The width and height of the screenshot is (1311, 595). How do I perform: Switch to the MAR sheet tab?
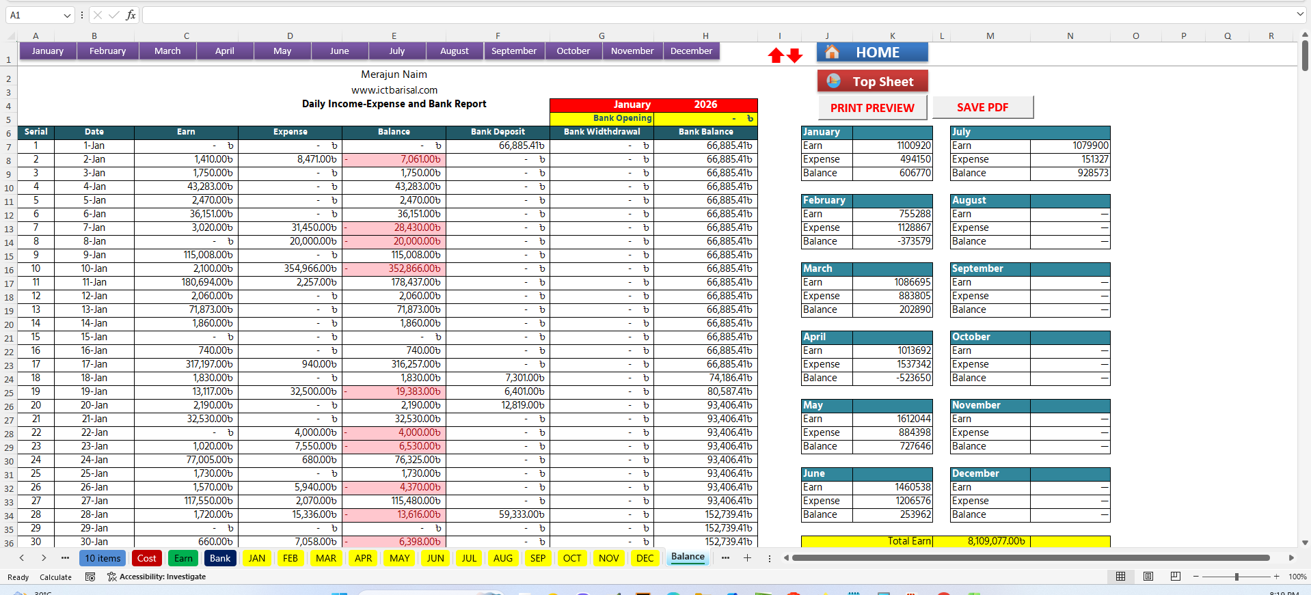pyautogui.click(x=326, y=558)
